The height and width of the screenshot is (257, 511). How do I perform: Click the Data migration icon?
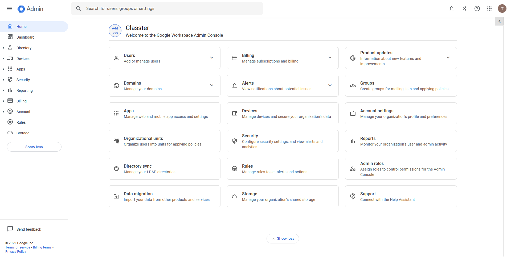[116, 196]
